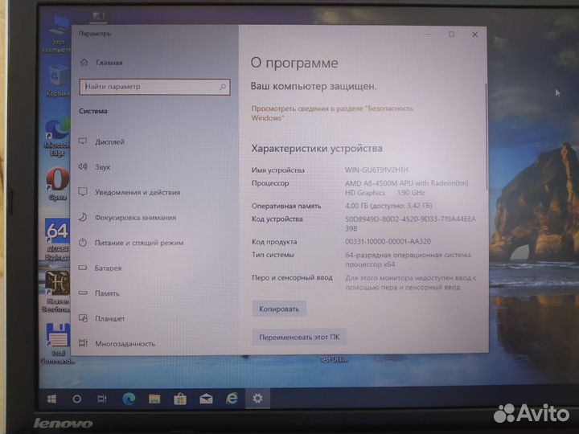This screenshot has height=434, width=579.
Task: Select the 64-разрядная system type text
Action: pos(408,260)
